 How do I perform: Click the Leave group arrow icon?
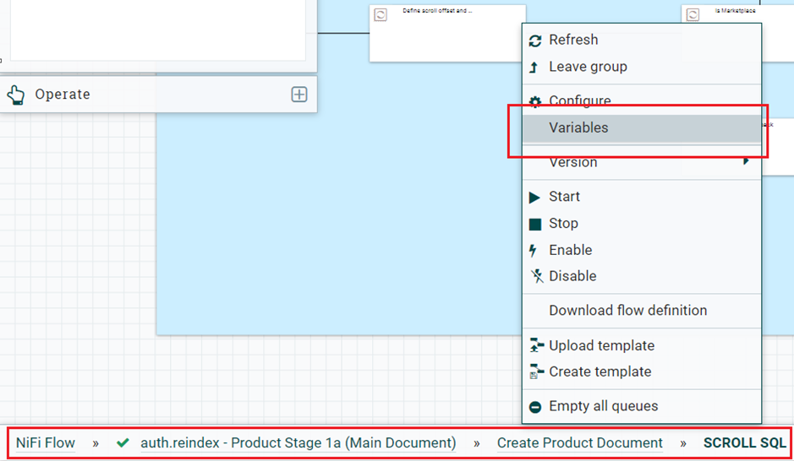point(534,67)
